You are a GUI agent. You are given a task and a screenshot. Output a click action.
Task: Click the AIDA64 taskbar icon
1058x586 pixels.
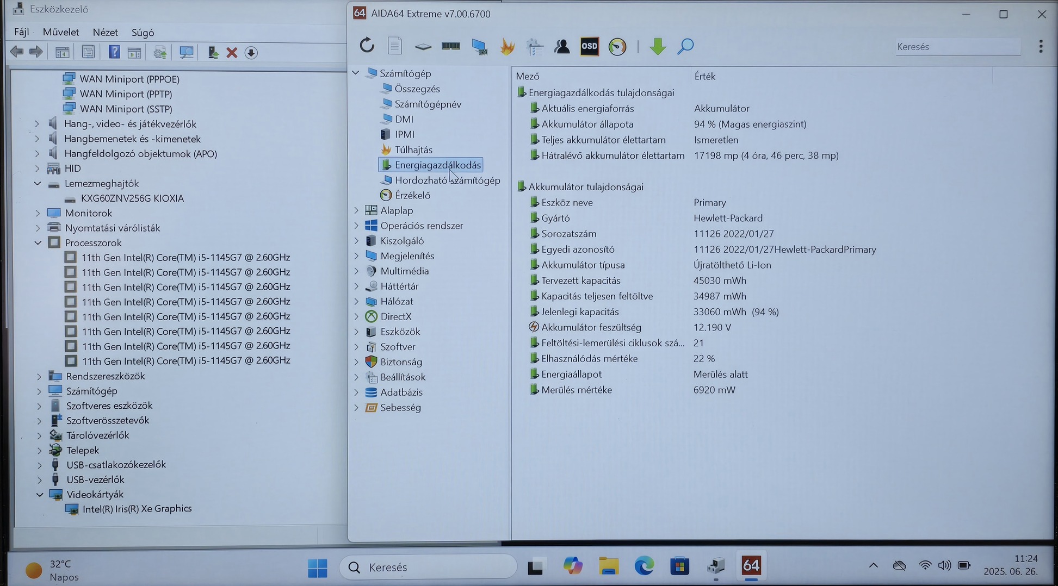click(751, 566)
